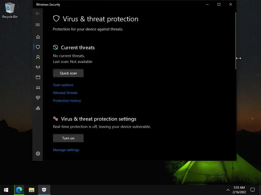This screenshot has height=195, width=261.
Task: Click 'Virus & threat protection settings' heading
Action: pos(99,119)
